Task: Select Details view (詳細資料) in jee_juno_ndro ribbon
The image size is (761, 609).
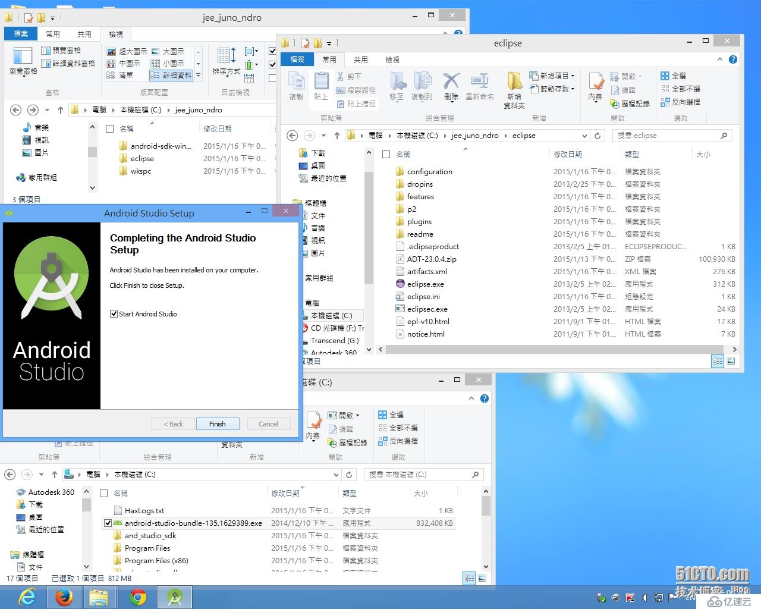Action: 171,76
